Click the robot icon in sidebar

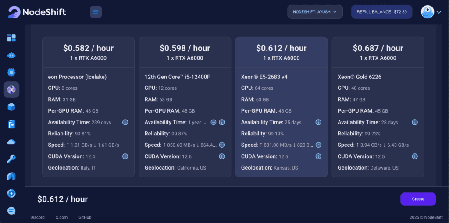point(11,55)
